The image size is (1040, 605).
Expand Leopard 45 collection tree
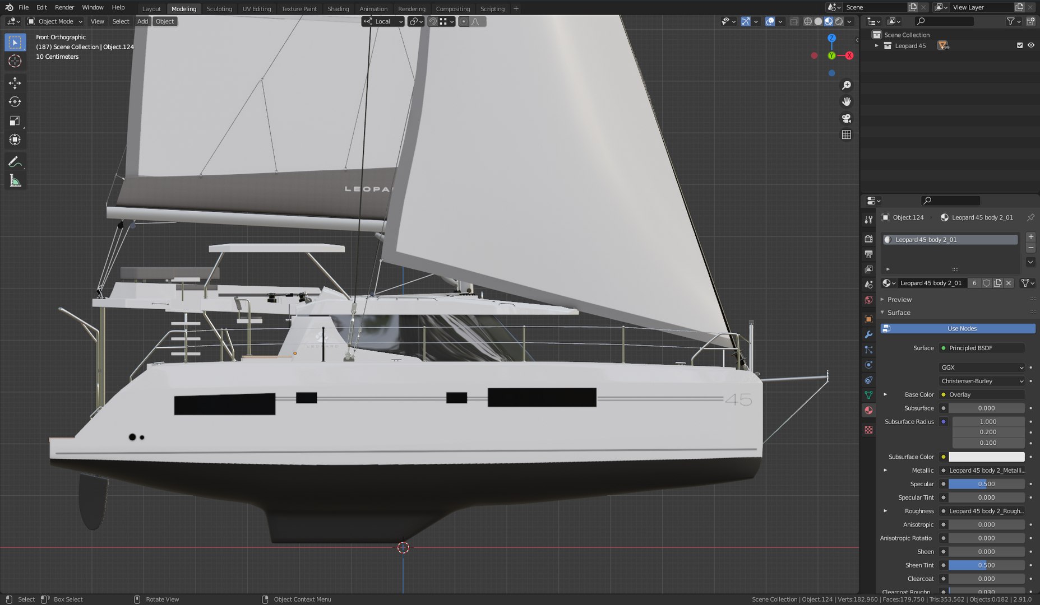(x=876, y=45)
